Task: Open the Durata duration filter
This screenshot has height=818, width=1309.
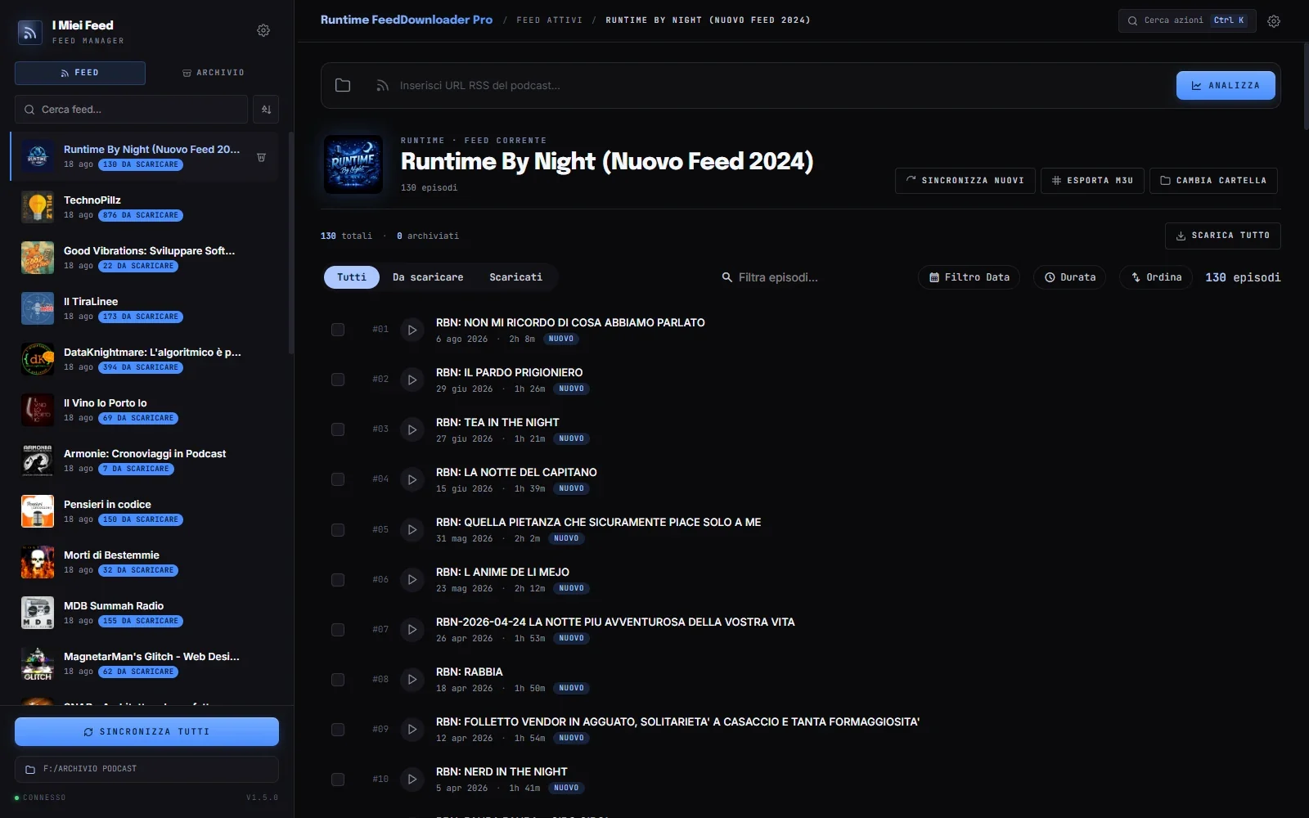Action: 1069,277
